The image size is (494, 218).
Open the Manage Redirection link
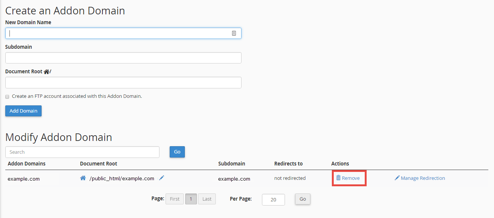pyautogui.click(x=423, y=178)
